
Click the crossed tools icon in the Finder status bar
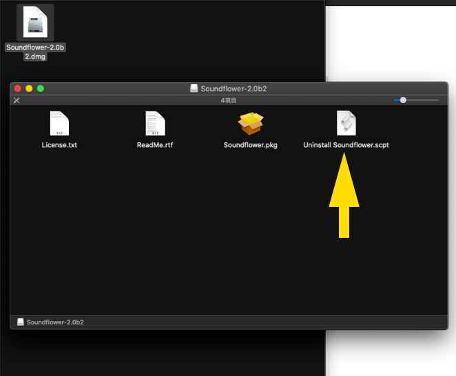click(x=17, y=100)
